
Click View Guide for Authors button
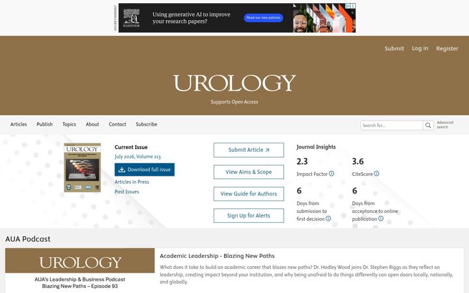coord(249,194)
